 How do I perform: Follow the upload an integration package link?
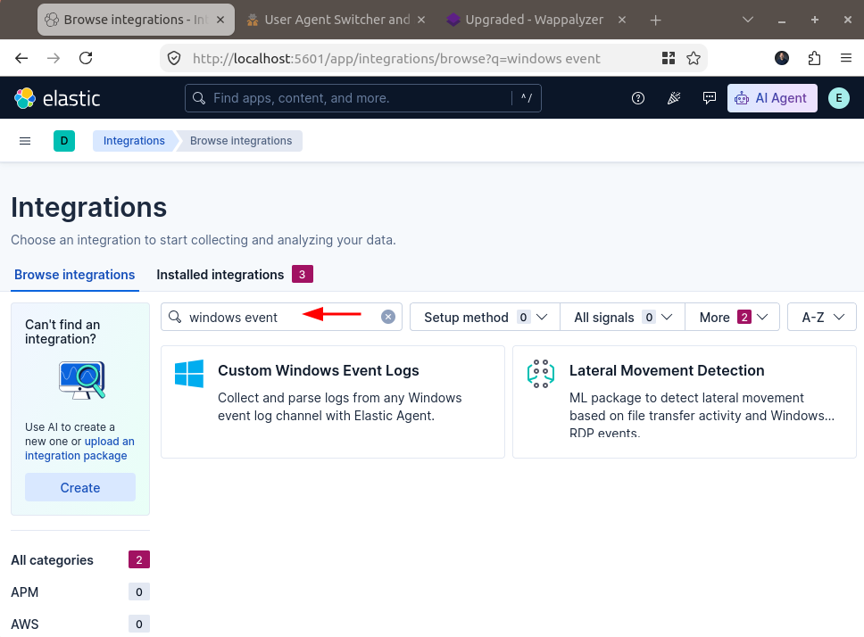80,449
